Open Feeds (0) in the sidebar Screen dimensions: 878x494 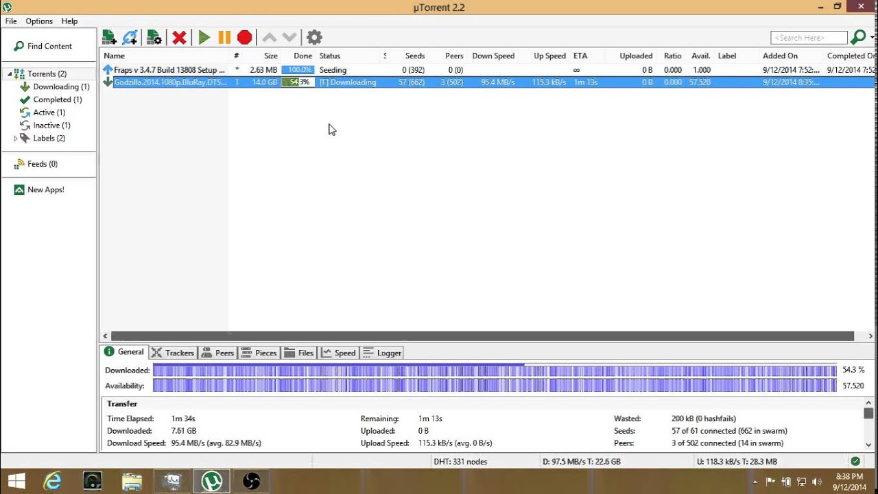[36, 164]
